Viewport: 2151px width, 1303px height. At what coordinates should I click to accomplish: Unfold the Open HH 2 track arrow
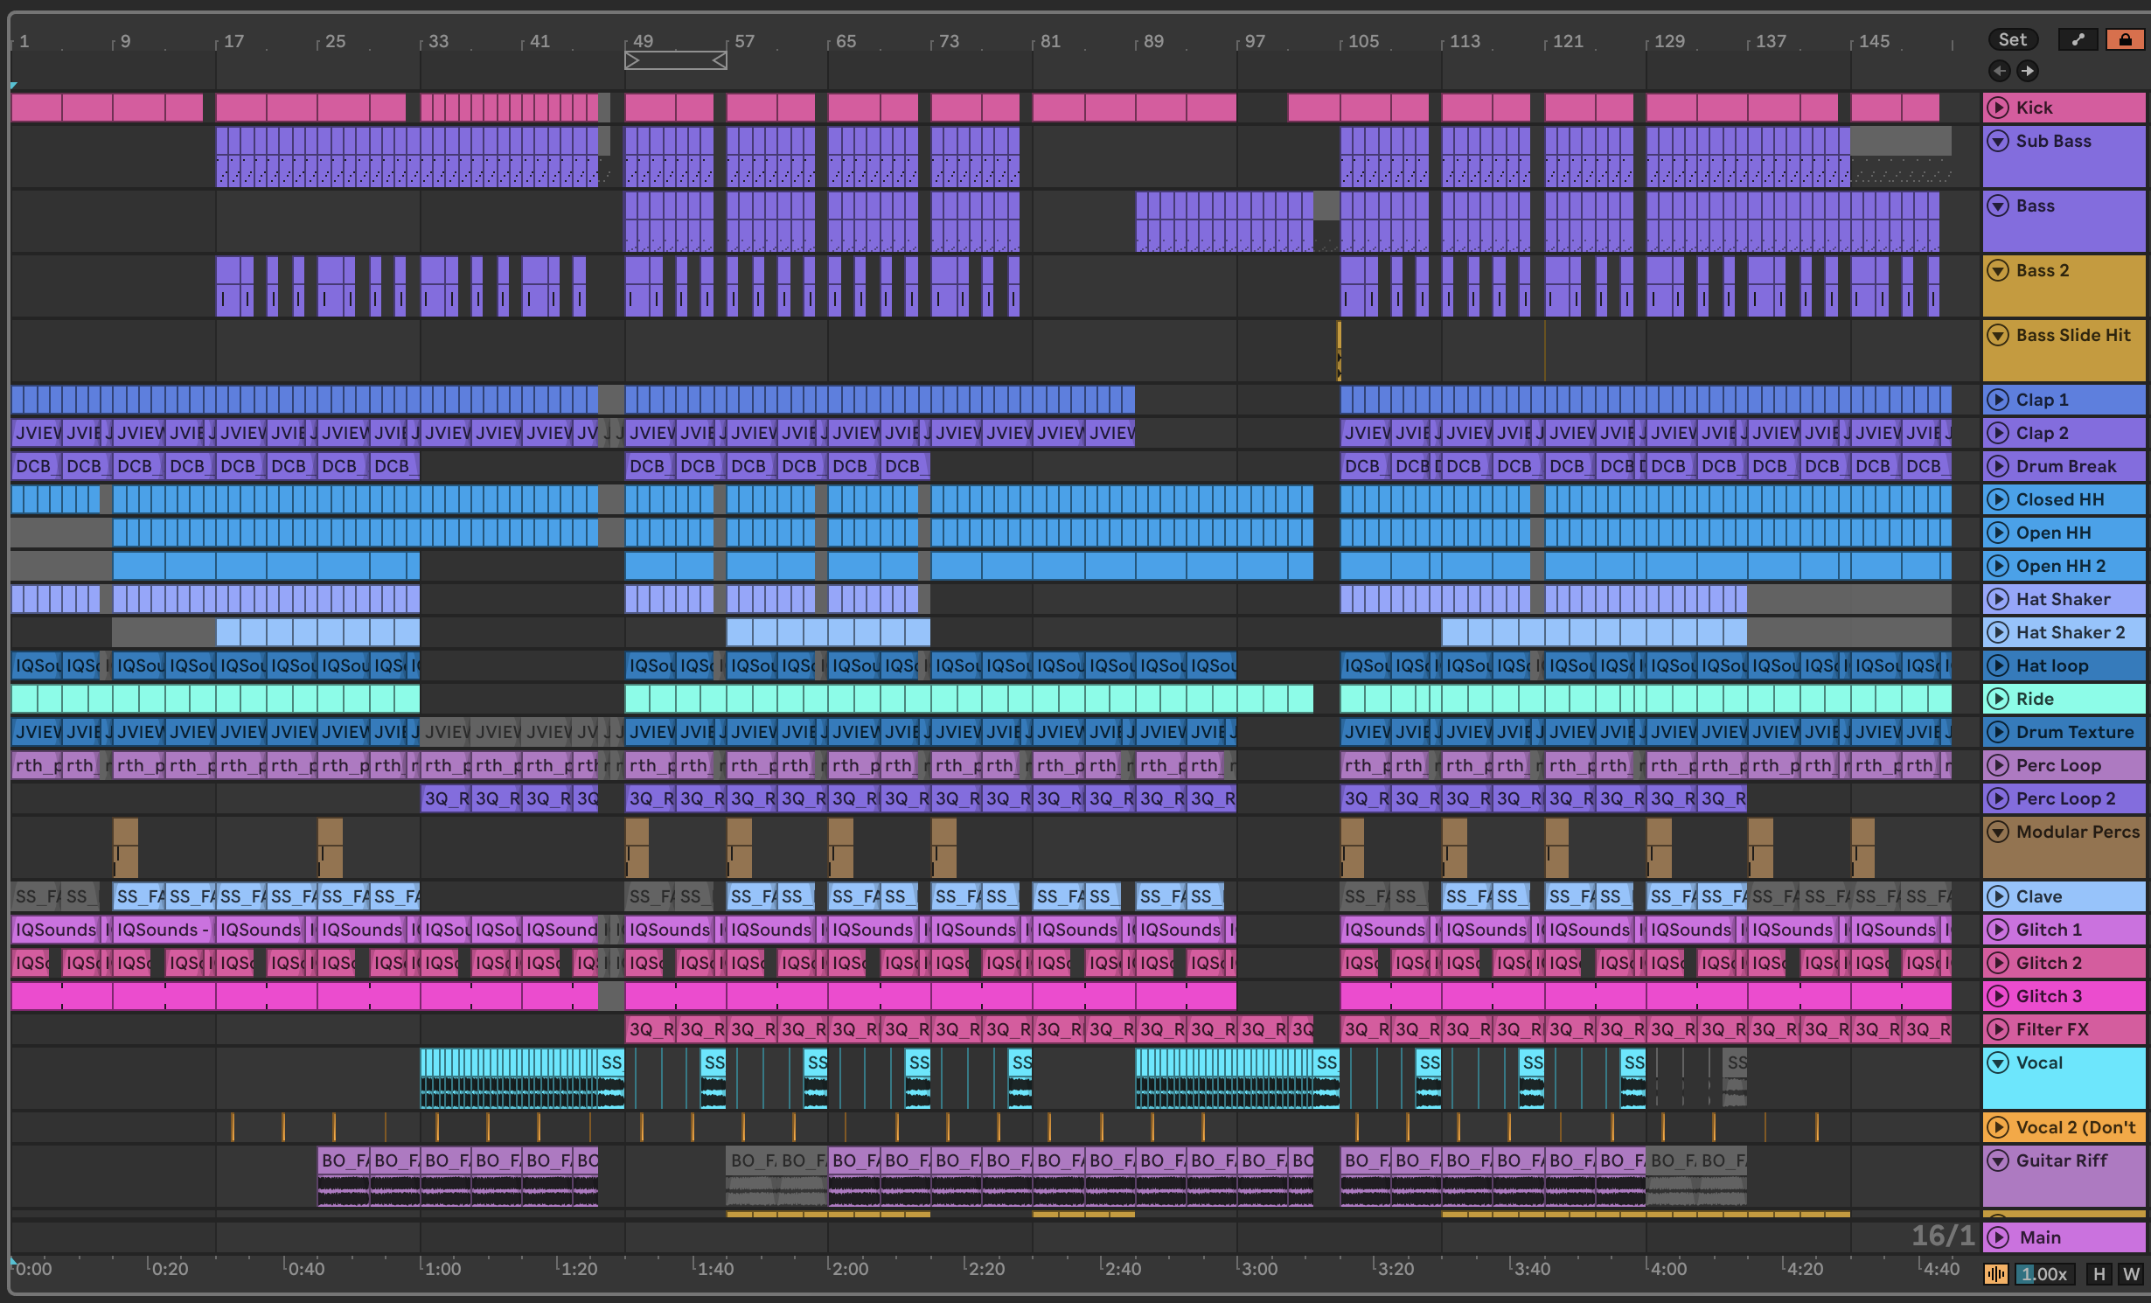coord(1998,566)
